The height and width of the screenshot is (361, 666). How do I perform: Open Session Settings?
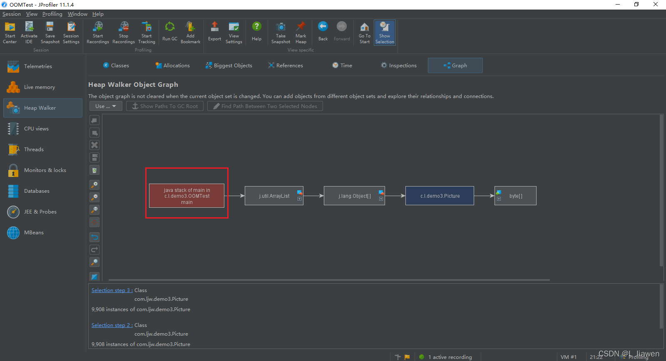click(x=71, y=32)
